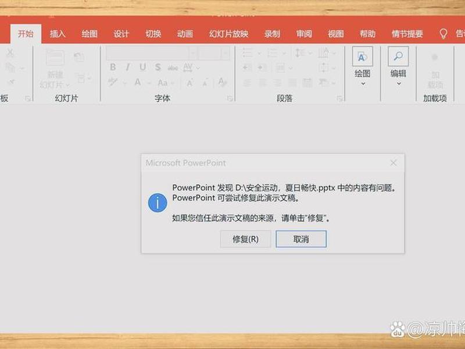Click the center align icon
The image size is (465, 349).
pos(262,83)
